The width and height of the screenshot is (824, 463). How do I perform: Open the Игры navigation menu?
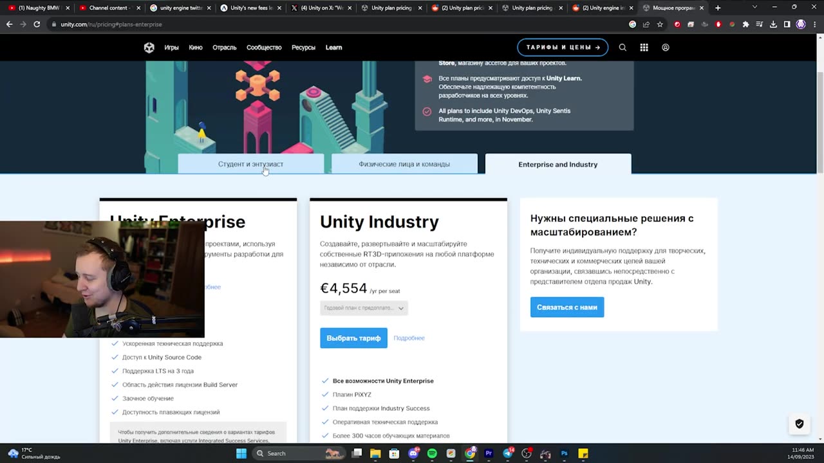coord(171,48)
